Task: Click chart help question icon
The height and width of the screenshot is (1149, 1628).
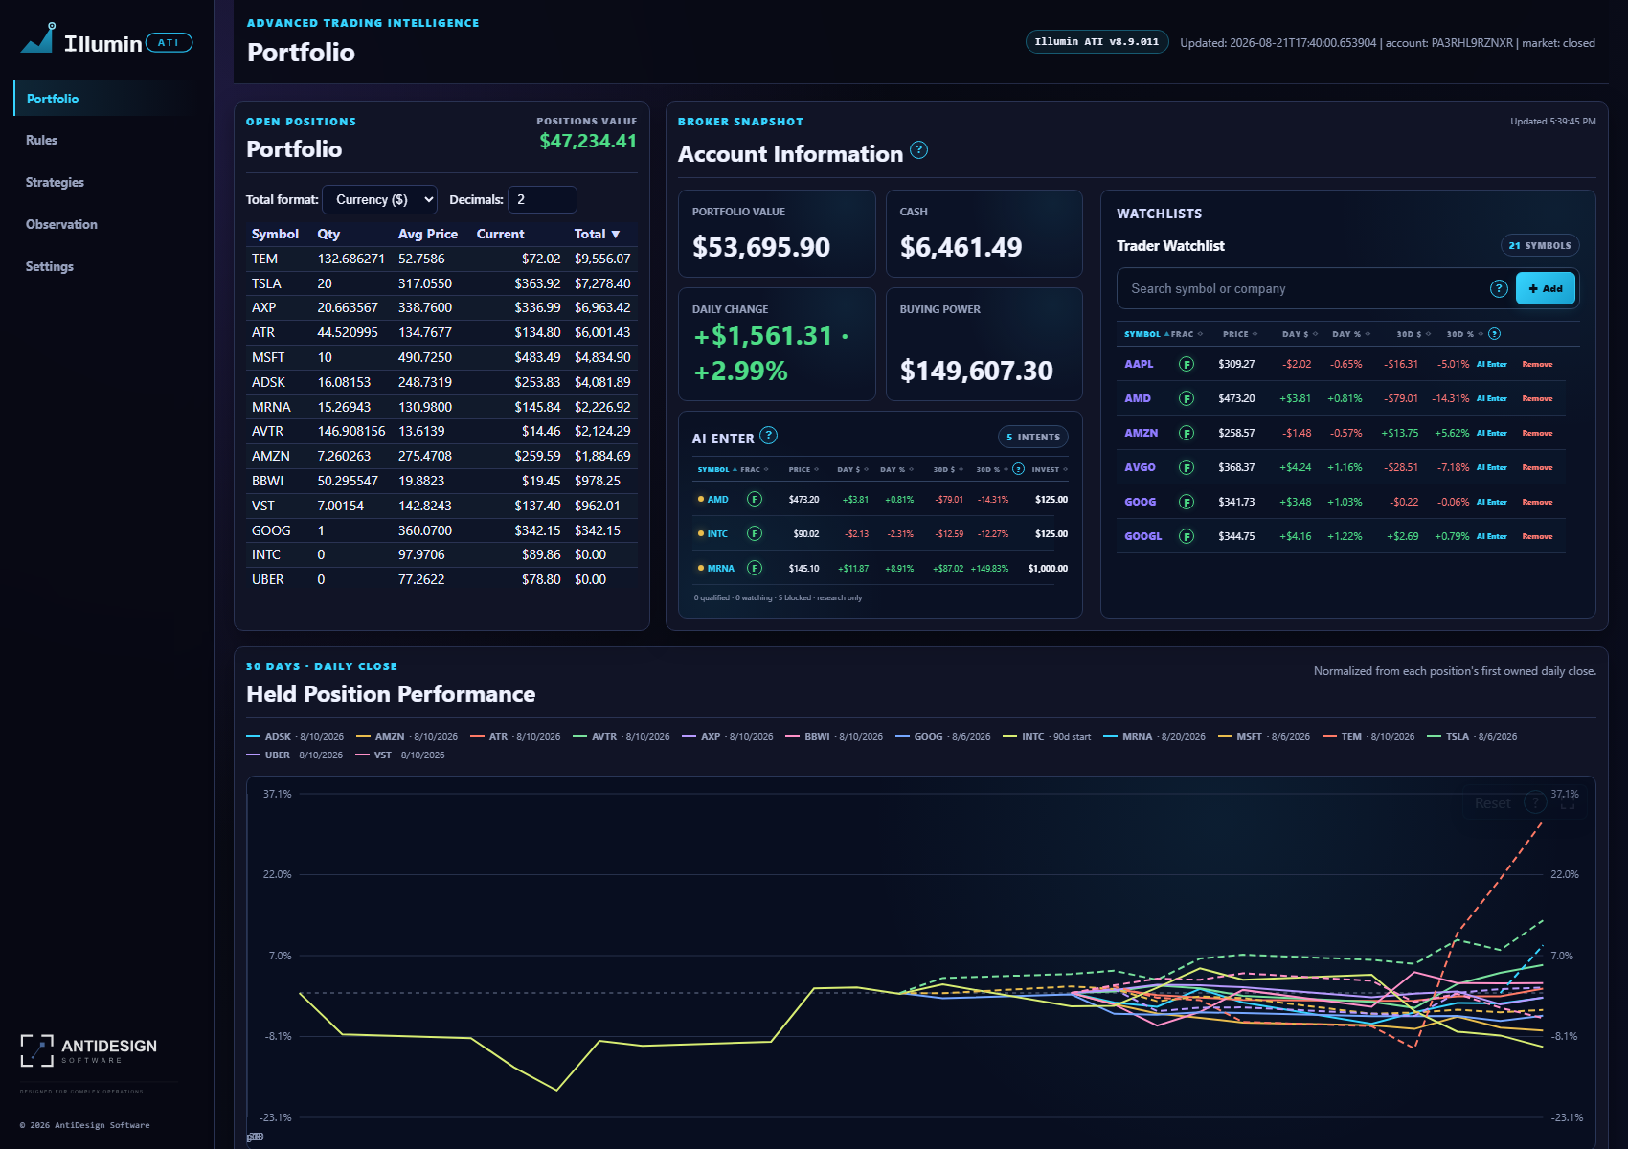Action: tap(1535, 802)
